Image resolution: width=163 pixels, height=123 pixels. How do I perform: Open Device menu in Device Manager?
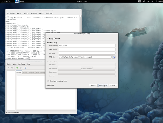click(x=9, y=64)
